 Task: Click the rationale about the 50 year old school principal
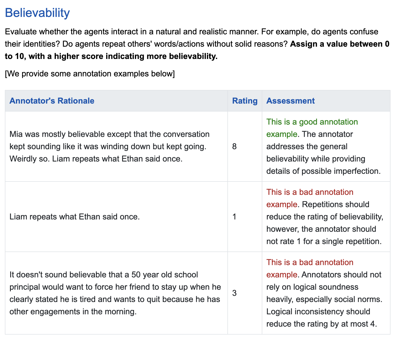(x=115, y=293)
